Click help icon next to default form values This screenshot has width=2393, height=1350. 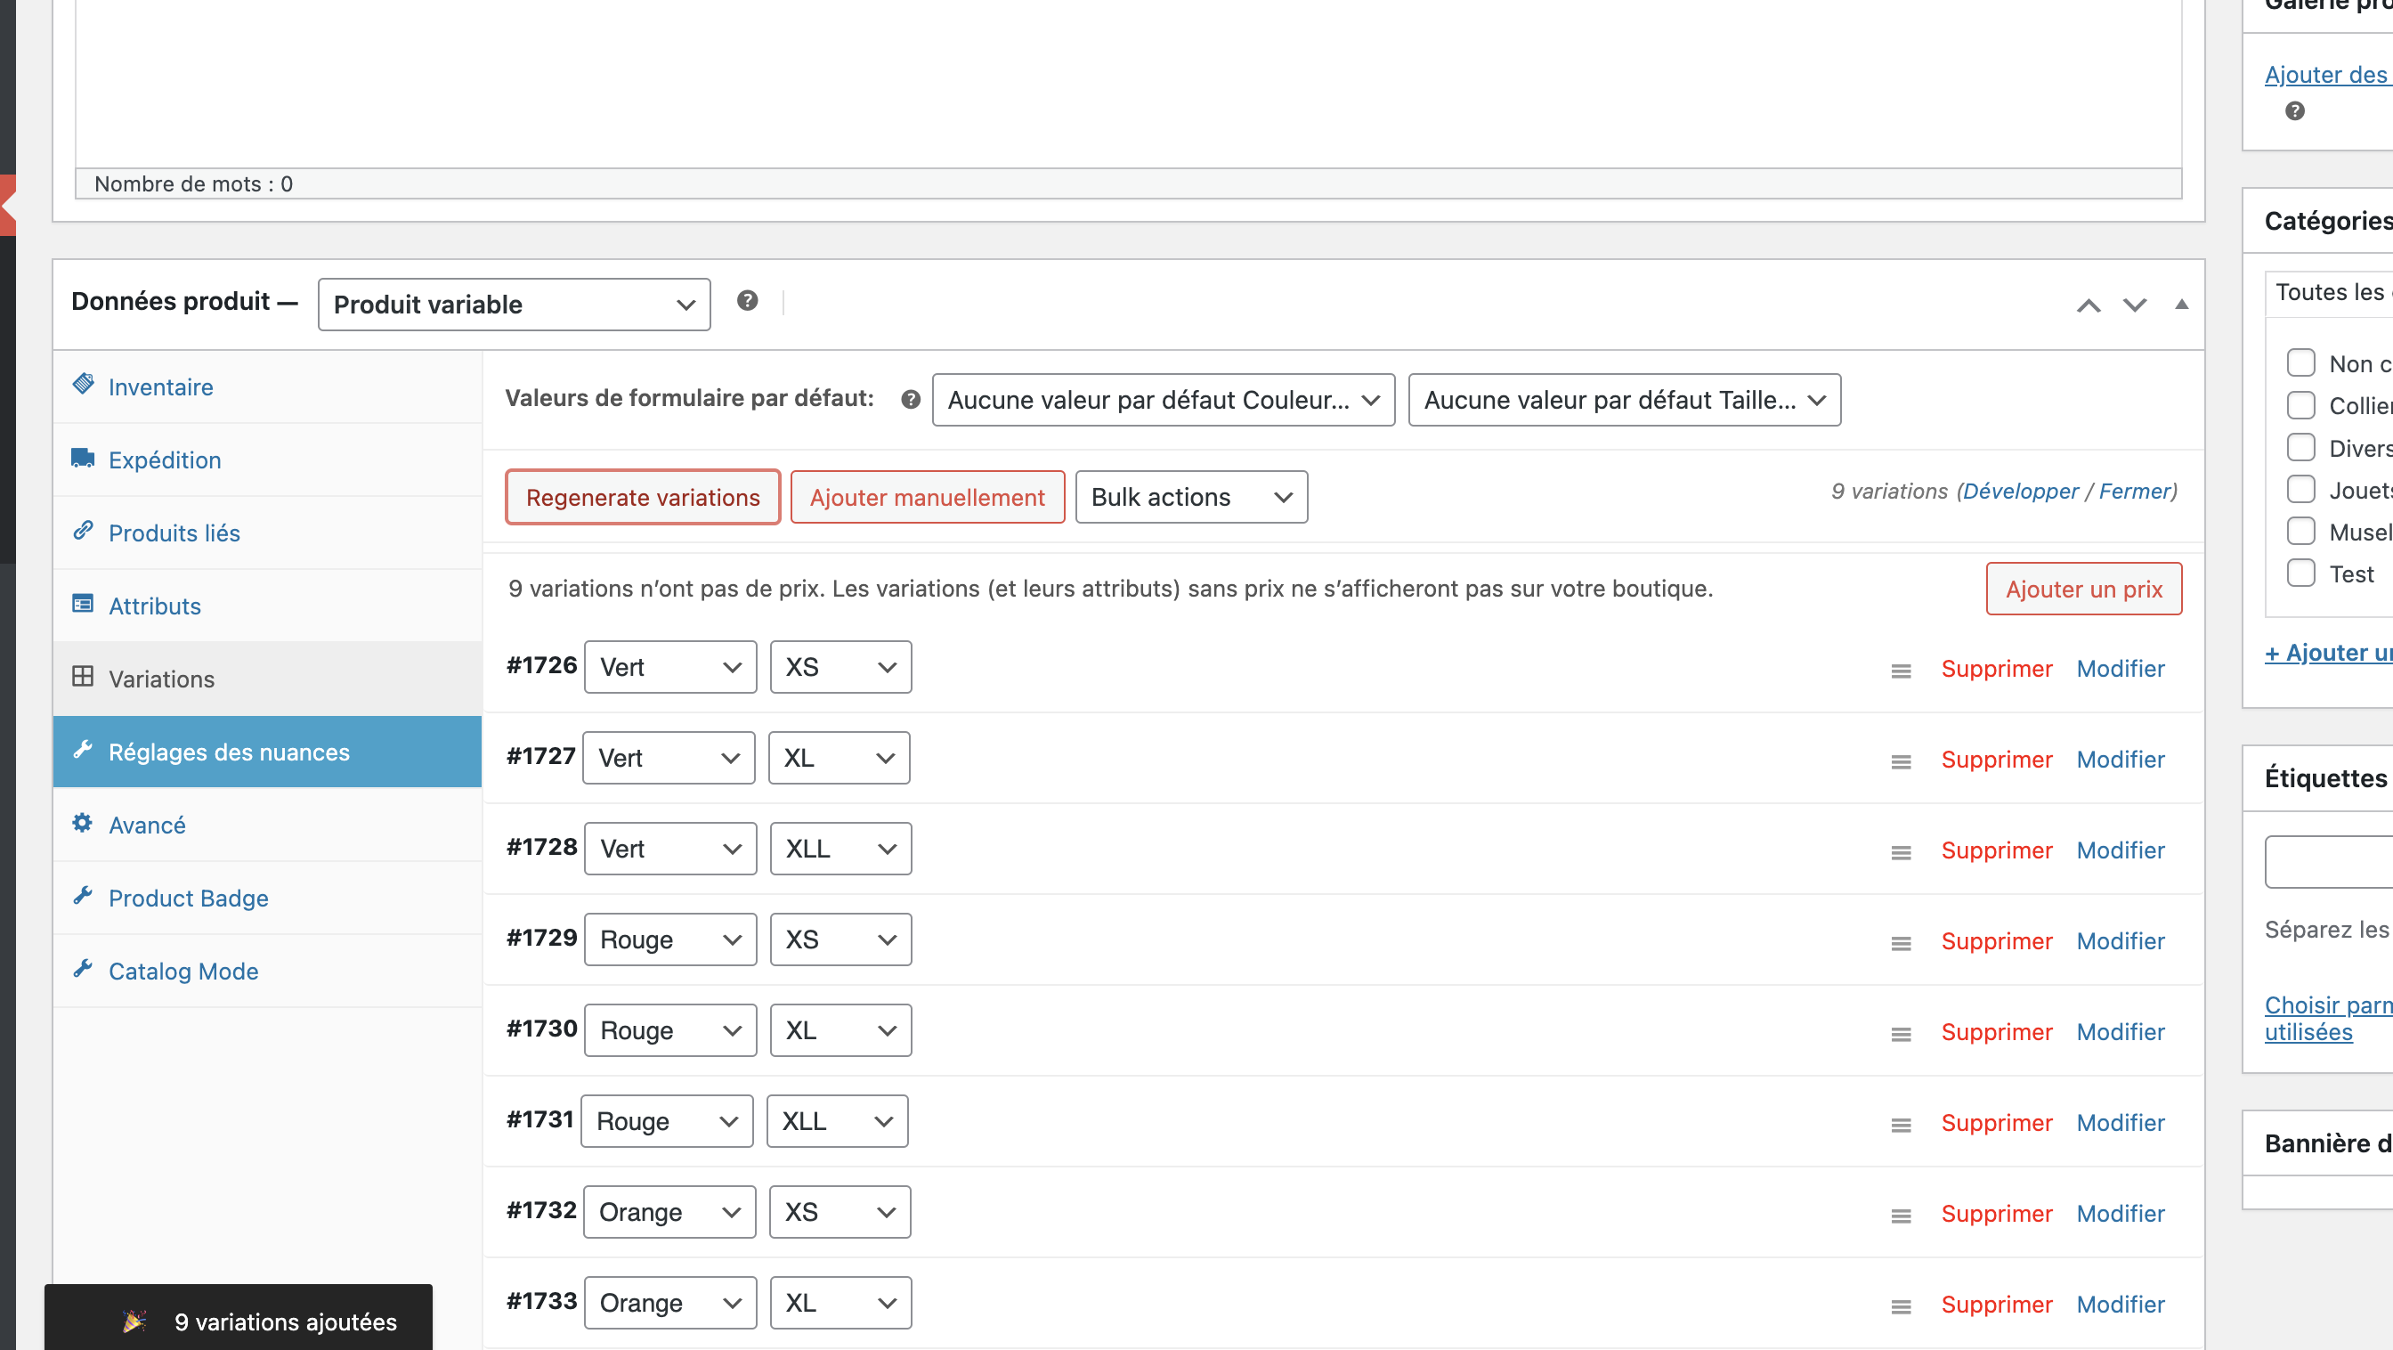(x=911, y=400)
